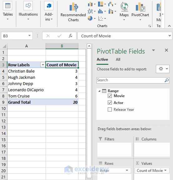Select Tom Cruise's count value 6
This screenshot has width=173, height=180.
click(62, 96)
